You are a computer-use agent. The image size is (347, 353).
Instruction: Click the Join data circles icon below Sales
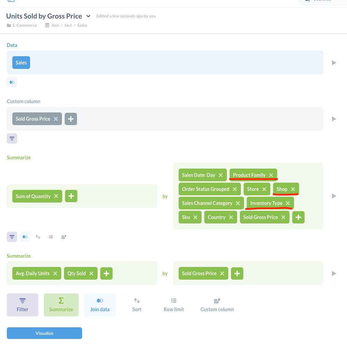coord(12,82)
